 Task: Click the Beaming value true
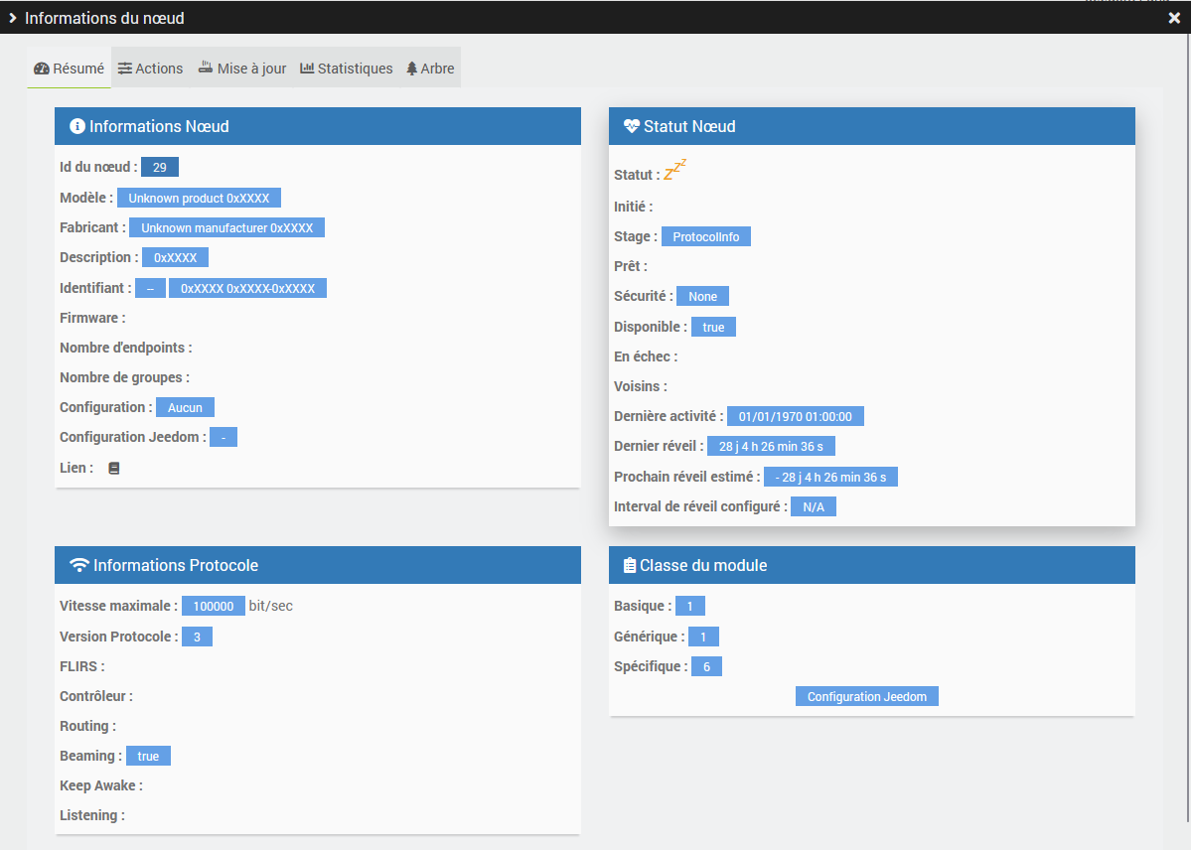(x=148, y=756)
